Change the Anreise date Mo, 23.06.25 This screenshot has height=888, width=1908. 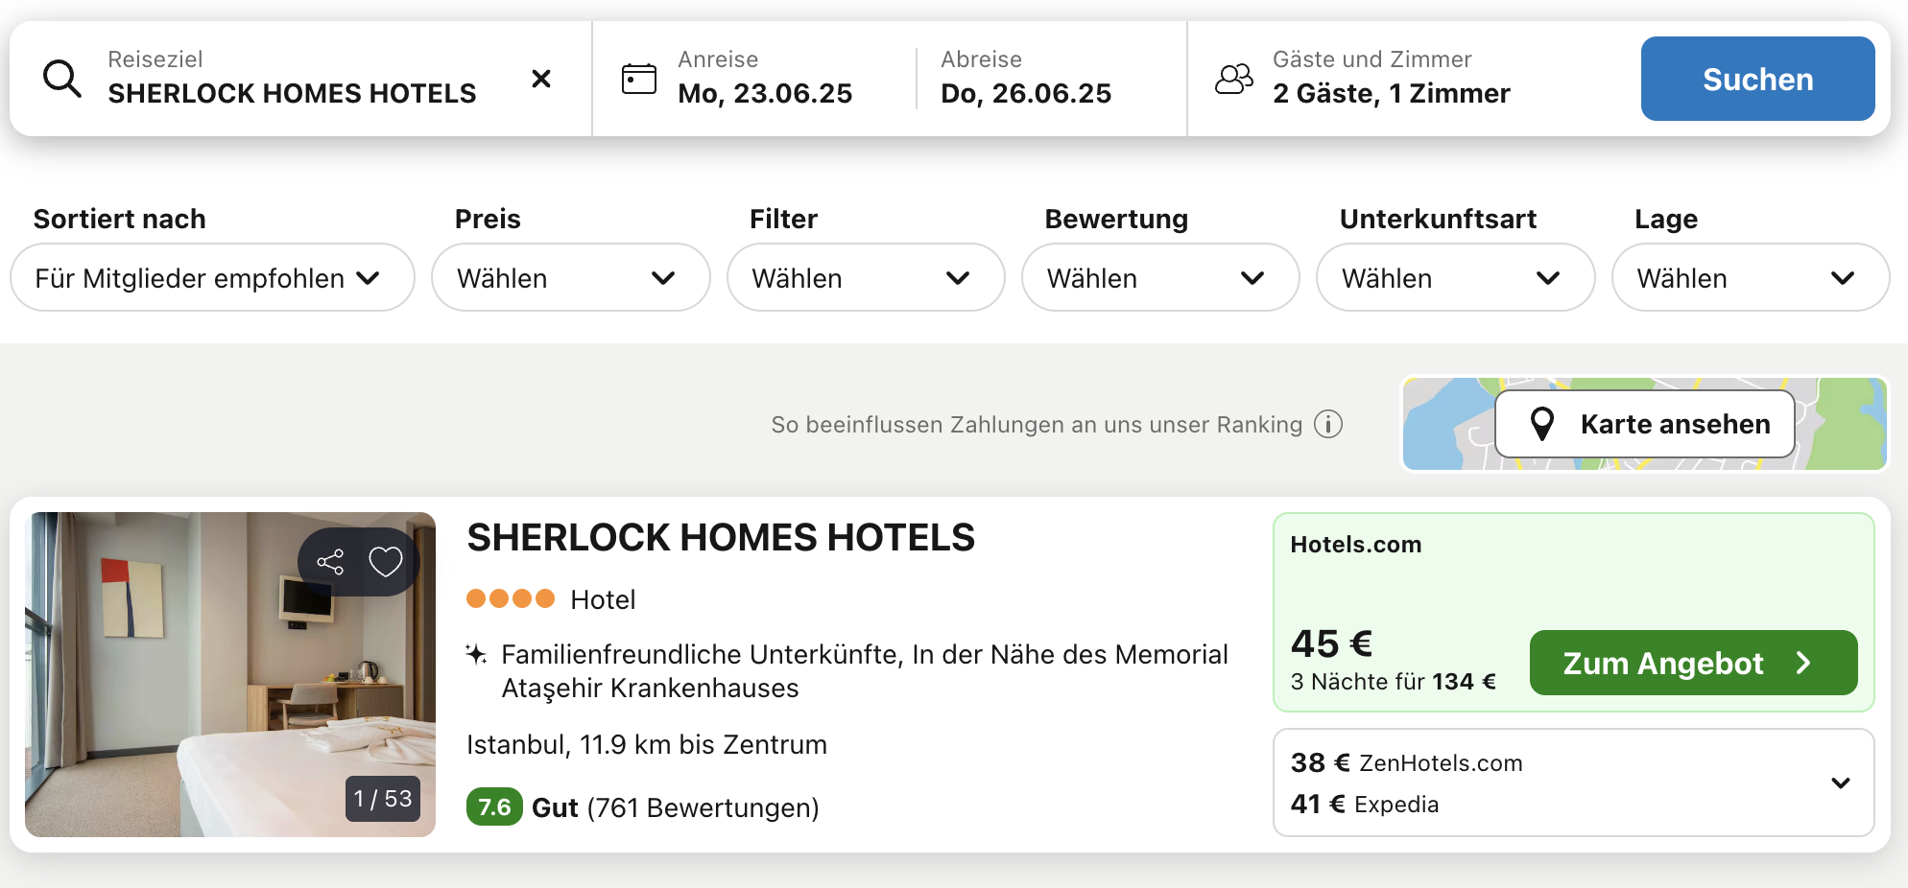[765, 94]
